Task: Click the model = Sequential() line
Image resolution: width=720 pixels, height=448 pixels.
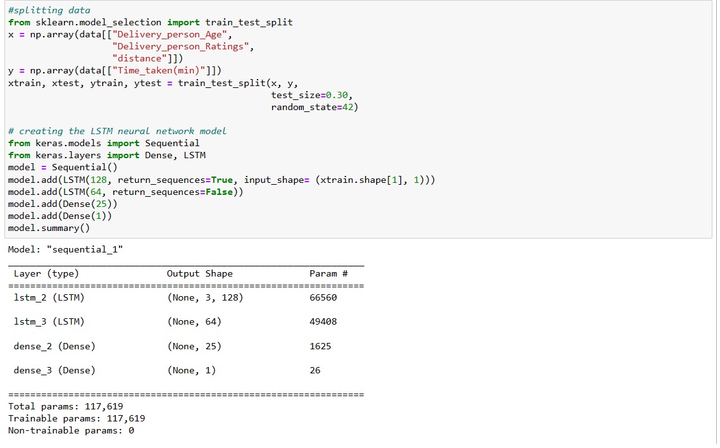Action: click(63, 168)
